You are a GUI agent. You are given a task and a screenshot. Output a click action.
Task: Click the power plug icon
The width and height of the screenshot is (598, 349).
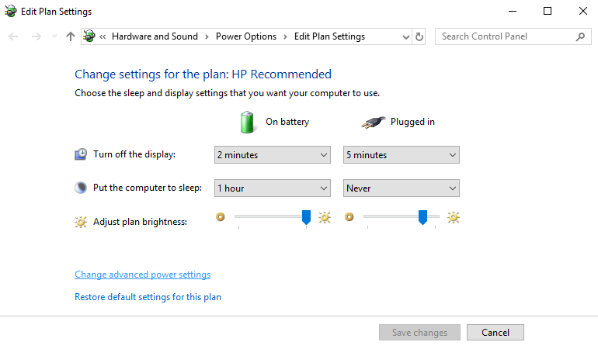373,122
